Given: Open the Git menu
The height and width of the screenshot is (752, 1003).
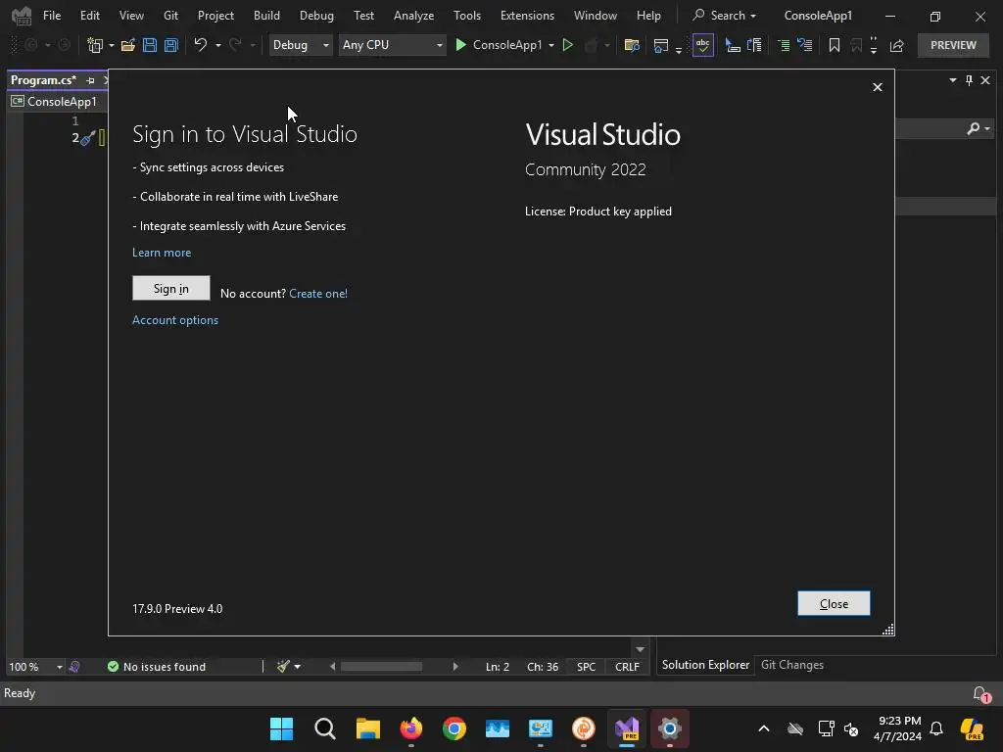Looking at the screenshot, I should 170,16.
